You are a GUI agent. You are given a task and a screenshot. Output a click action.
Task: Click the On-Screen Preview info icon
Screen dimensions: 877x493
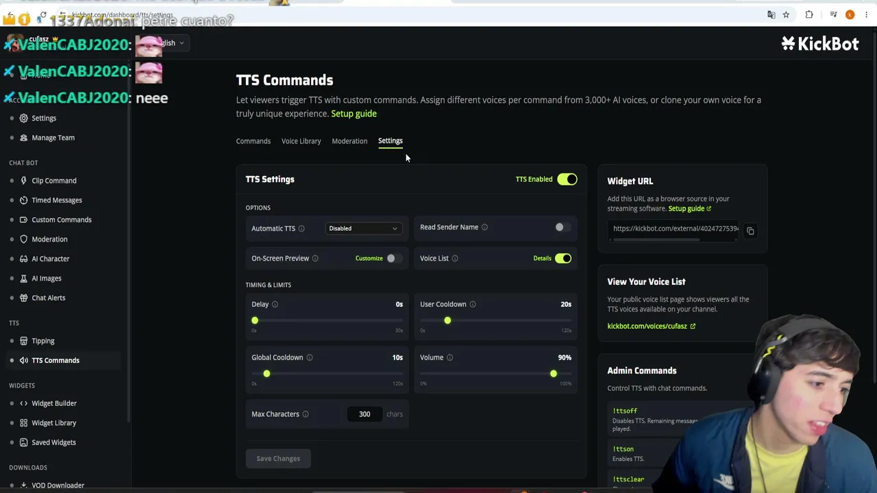(x=315, y=258)
